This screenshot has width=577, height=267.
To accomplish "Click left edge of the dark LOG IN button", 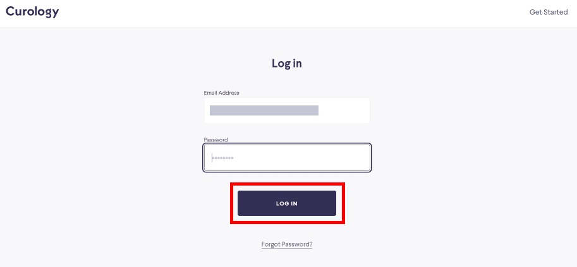I will (241, 203).
